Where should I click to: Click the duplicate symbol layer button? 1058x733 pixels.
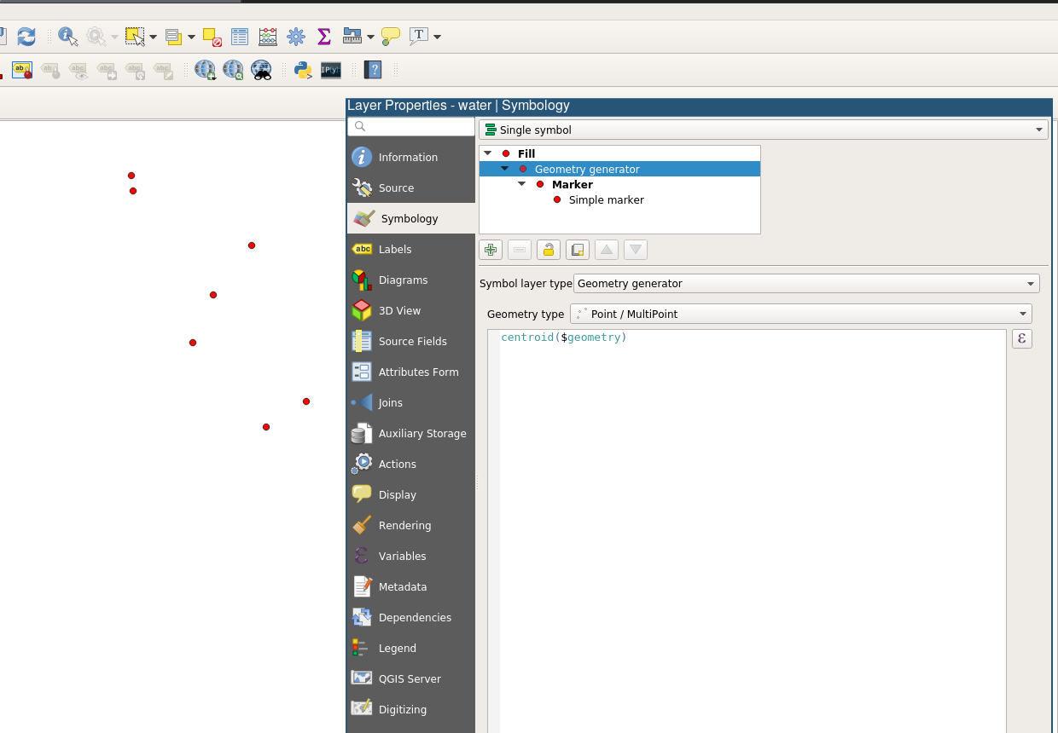point(578,250)
